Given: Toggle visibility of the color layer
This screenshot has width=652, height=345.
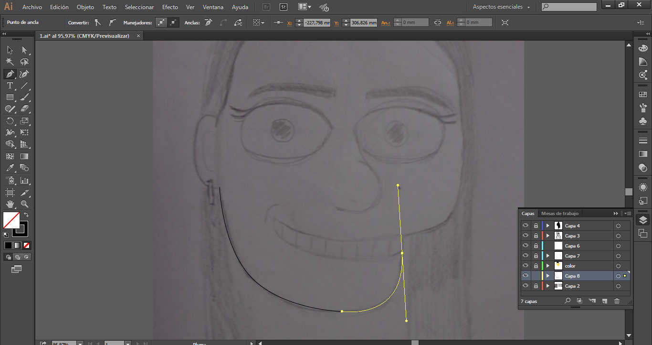Looking at the screenshot, I should pyautogui.click(x=526, y=266).
